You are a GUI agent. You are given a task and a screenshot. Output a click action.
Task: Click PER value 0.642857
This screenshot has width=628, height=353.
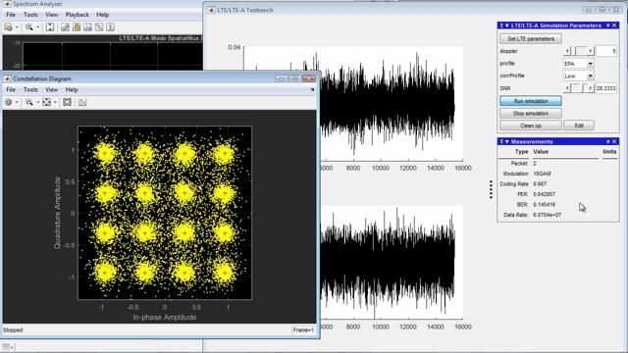[x=545, y=194]
